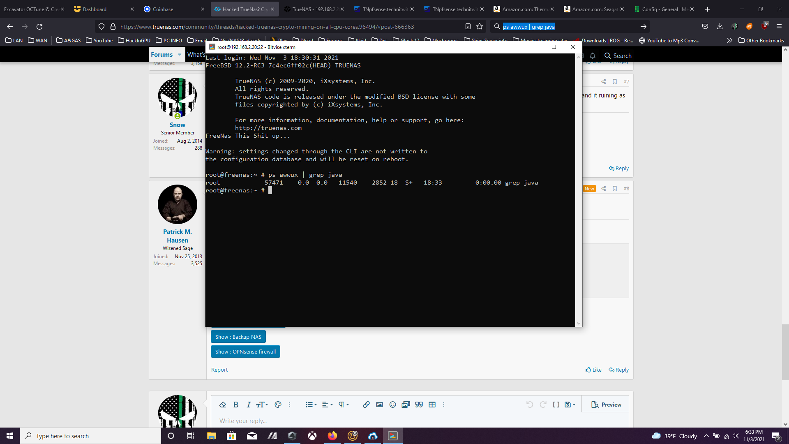The image size is (789, 444).
Task: Click Show : OPNsense firewall button
Action: tap(245, 351)
